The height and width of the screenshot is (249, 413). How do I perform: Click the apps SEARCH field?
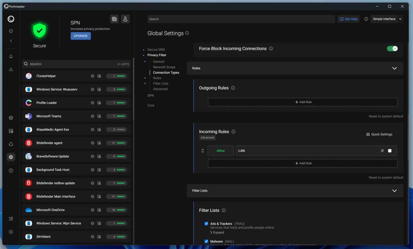(76, 64)
